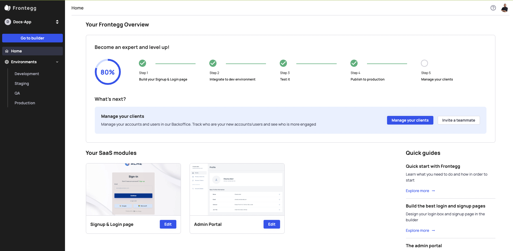Click the Go to builder button
Screen dimensions: 513x251
click(33, 38)
